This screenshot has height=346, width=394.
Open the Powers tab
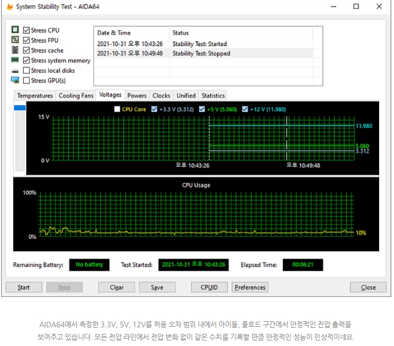(x=137, y=96)
